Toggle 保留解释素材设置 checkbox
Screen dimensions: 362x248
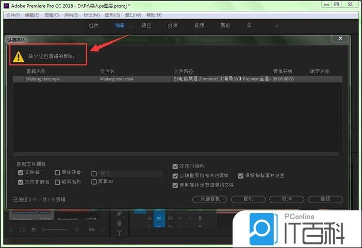pyautogui.click(x=241, y=176)
